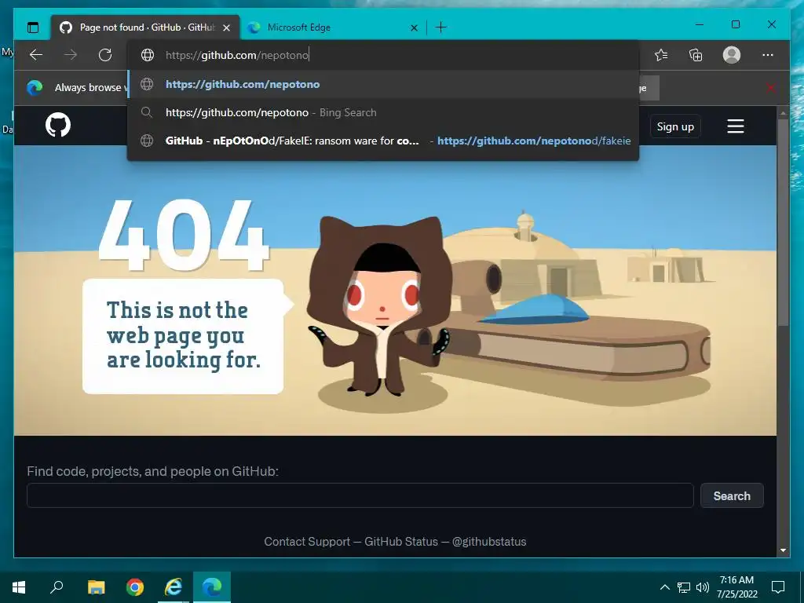The image size is (804, 603).
Task: Open the tab actions menu icon
Action: tap(33, 27)
